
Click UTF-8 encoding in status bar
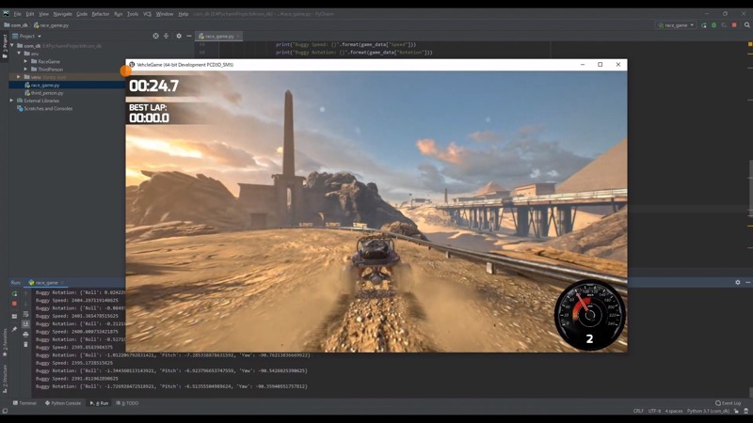[x=654, y=411]
